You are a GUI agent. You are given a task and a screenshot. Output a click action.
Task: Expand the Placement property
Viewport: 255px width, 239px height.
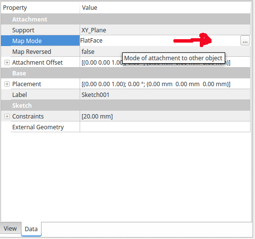(x=7, y=84)
